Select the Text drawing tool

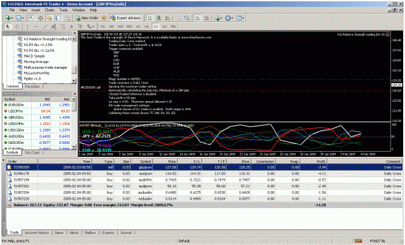pos(71,27)
